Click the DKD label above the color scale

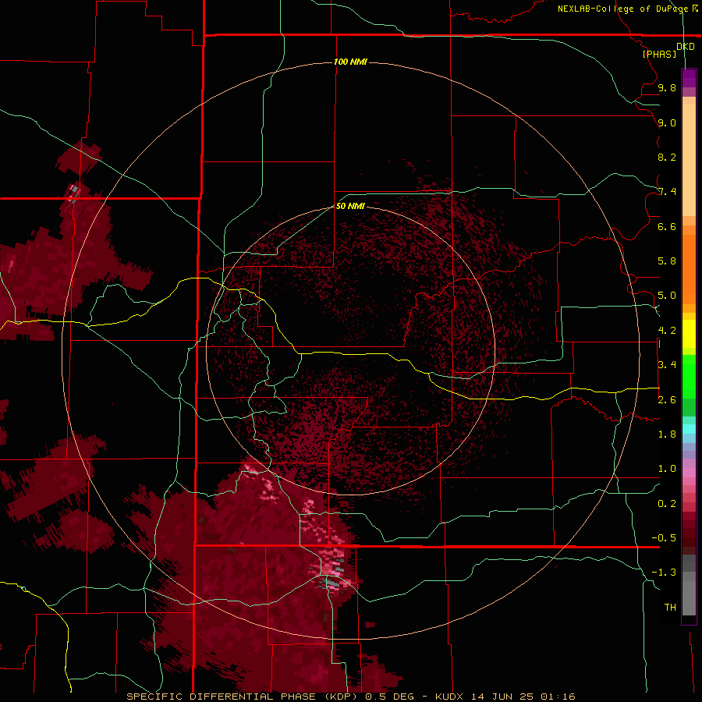[x=685, y=47]
